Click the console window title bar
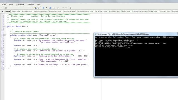The image size is (178, 100). 136,34
